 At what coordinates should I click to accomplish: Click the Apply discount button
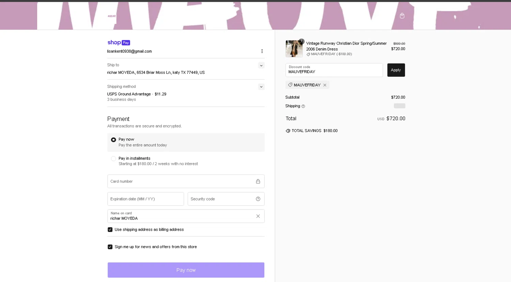396,70
